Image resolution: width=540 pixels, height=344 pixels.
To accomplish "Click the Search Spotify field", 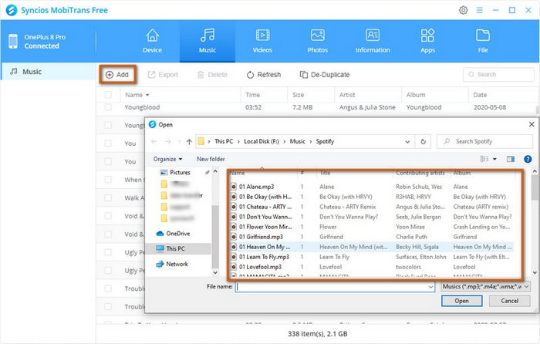I will tap(485, 141).
